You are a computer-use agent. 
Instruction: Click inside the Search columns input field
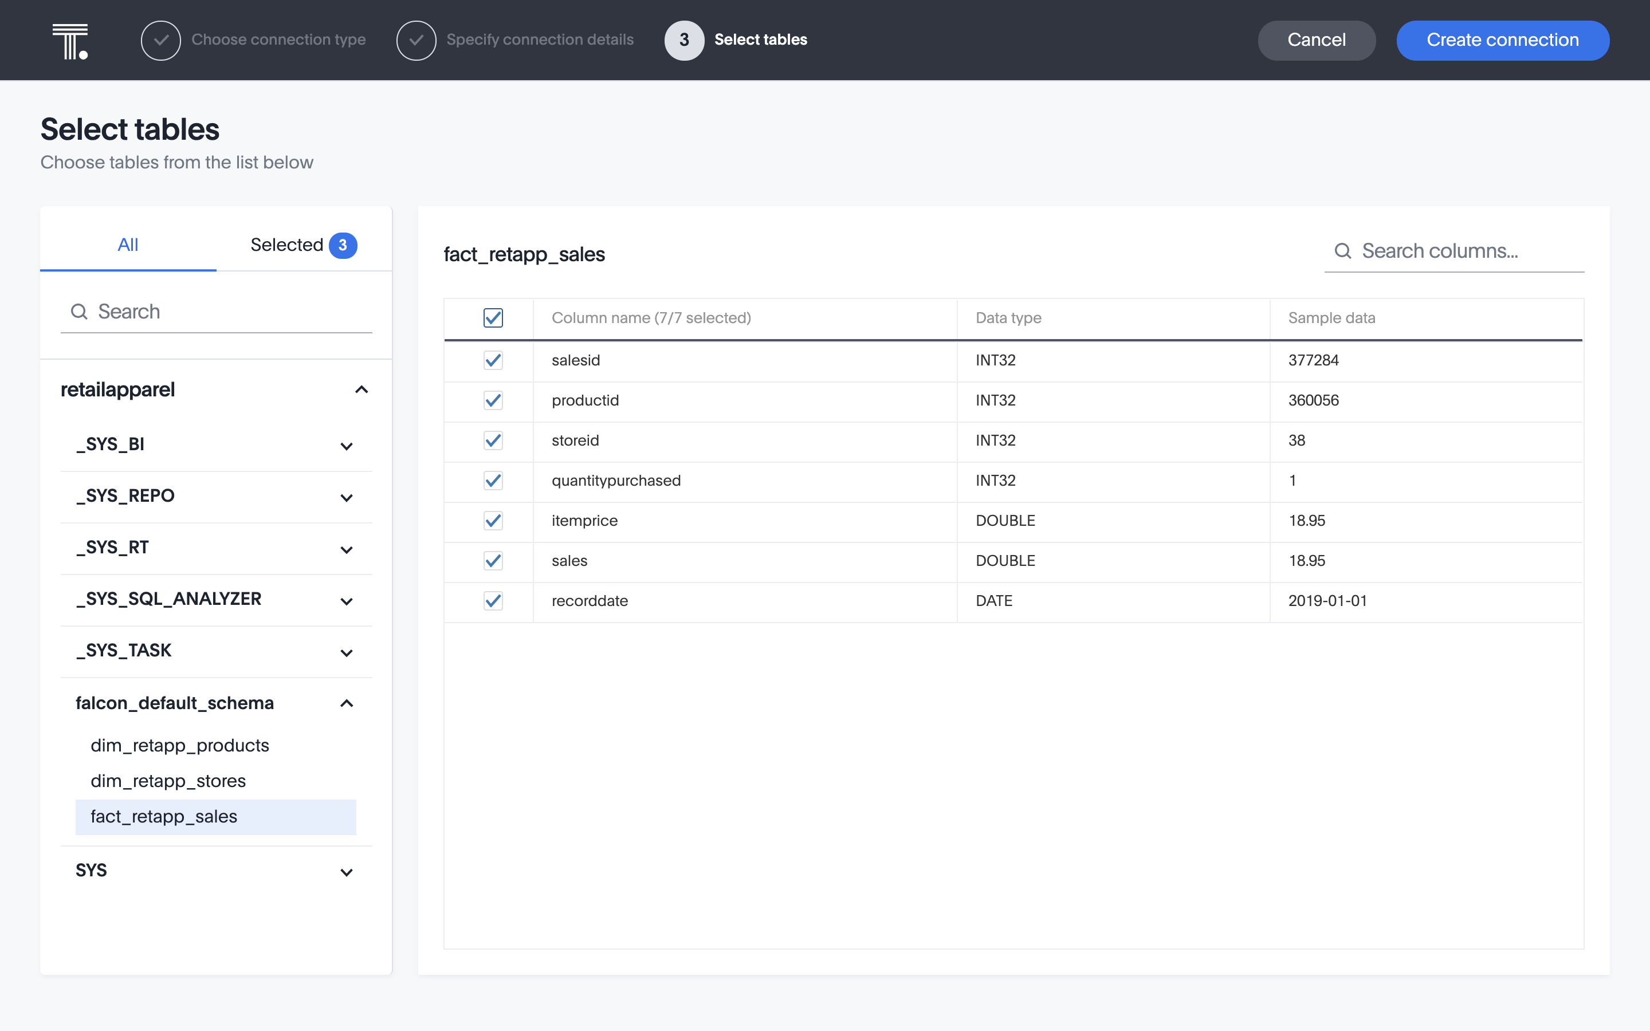click(x=1452, y=251)
